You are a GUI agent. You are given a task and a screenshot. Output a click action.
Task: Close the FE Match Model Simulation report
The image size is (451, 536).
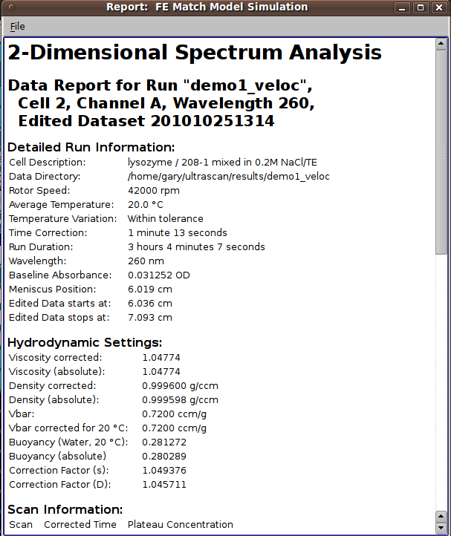click(x=439, y=7)
